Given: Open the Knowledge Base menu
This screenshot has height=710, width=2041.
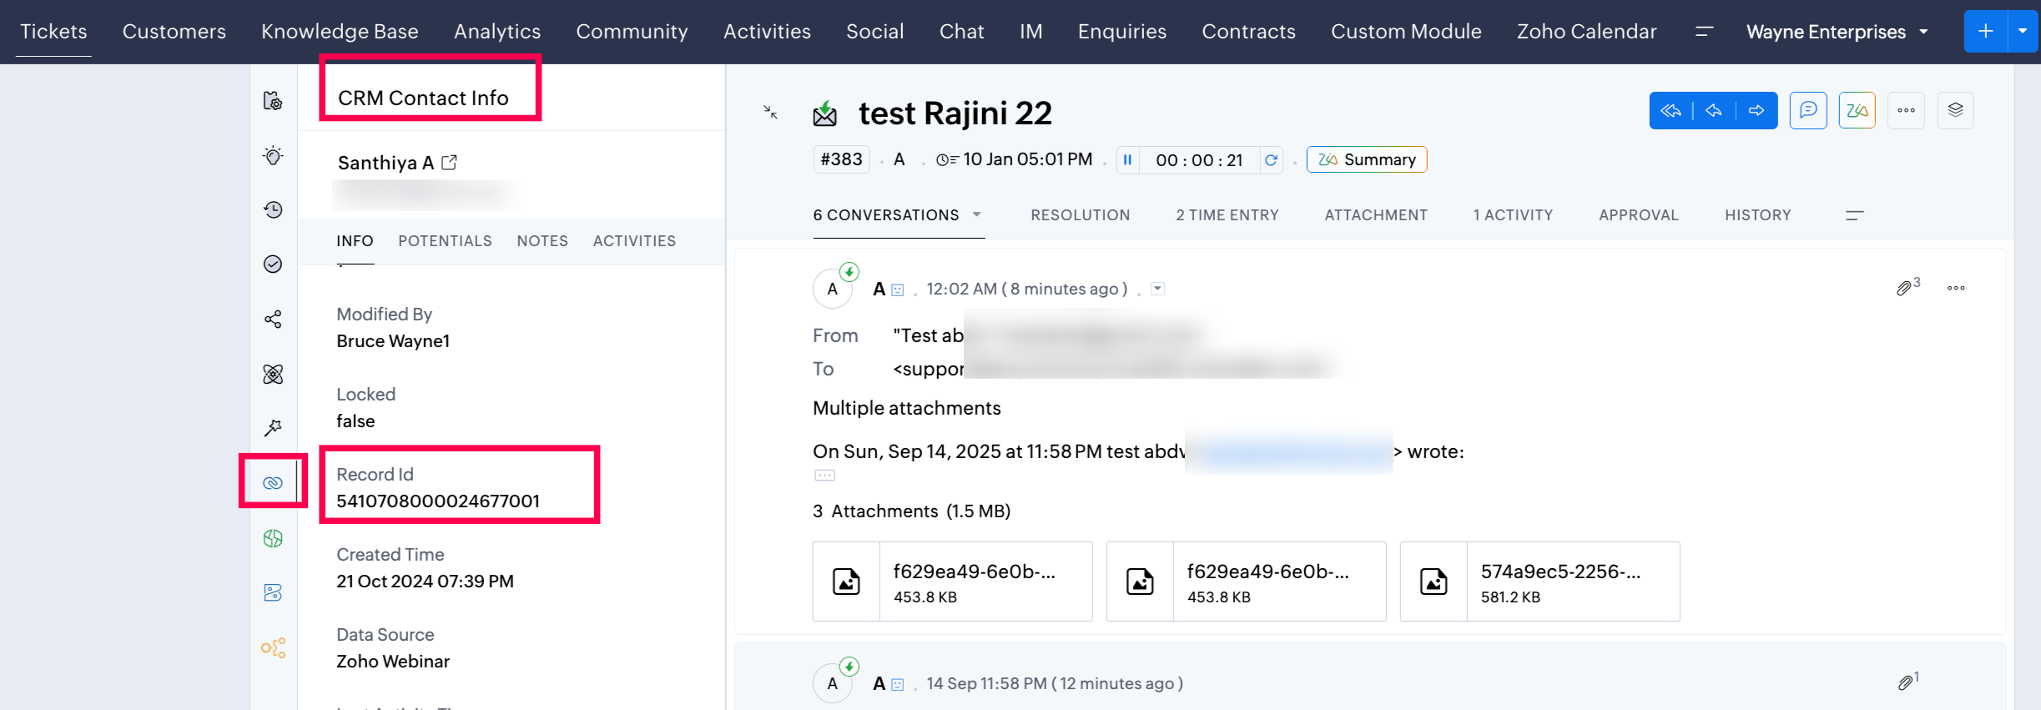Looking at the screenshot, I should pos(340,32).
